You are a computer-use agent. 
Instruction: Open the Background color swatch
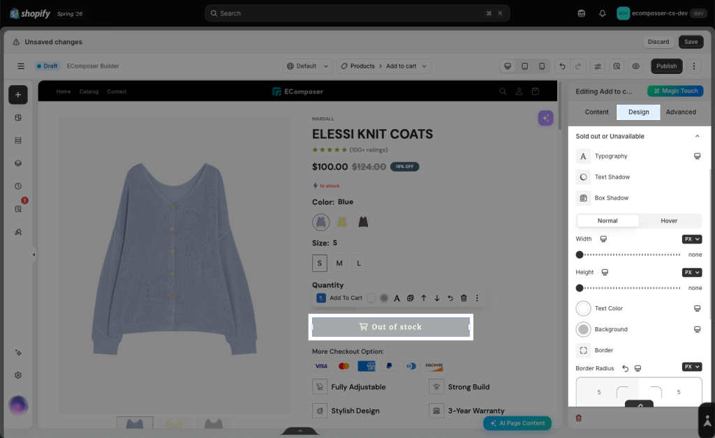click(x=583, y=329)
